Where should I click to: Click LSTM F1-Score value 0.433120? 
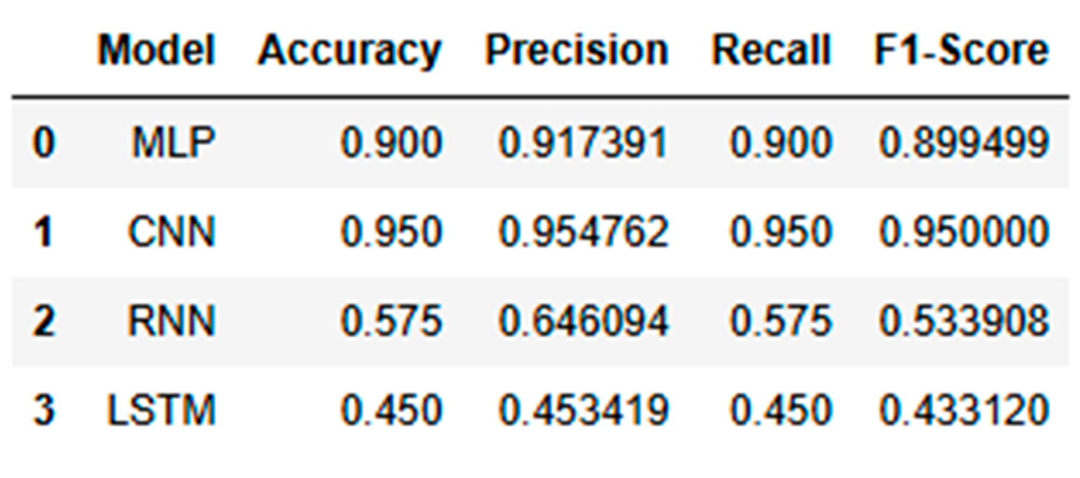(x=964, y=410)
